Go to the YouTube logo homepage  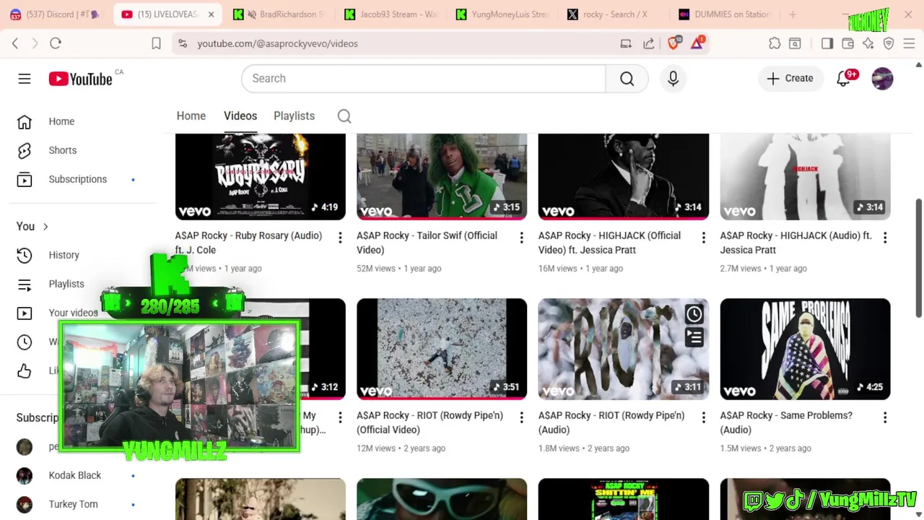point(81,79)
